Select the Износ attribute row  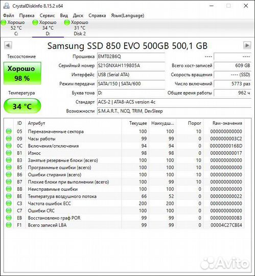[124, 153]
